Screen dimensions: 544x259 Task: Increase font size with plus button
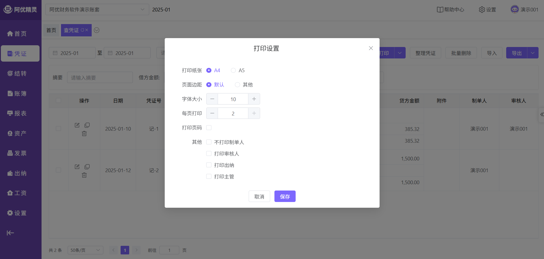(254, 99)
